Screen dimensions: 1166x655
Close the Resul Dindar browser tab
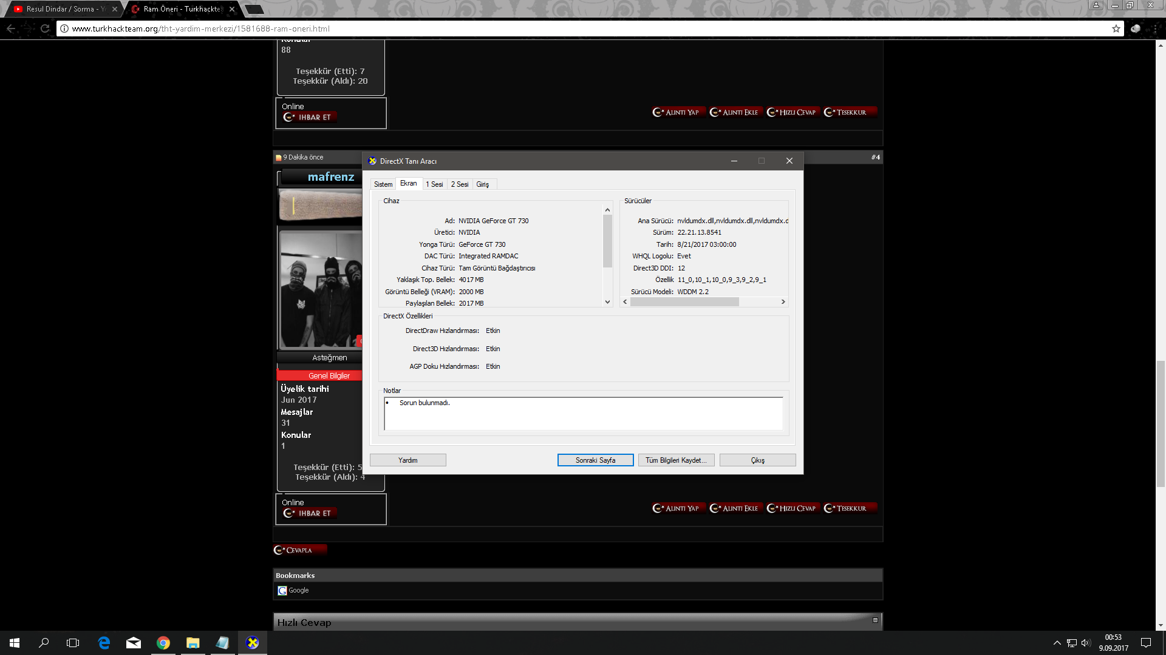115,9
